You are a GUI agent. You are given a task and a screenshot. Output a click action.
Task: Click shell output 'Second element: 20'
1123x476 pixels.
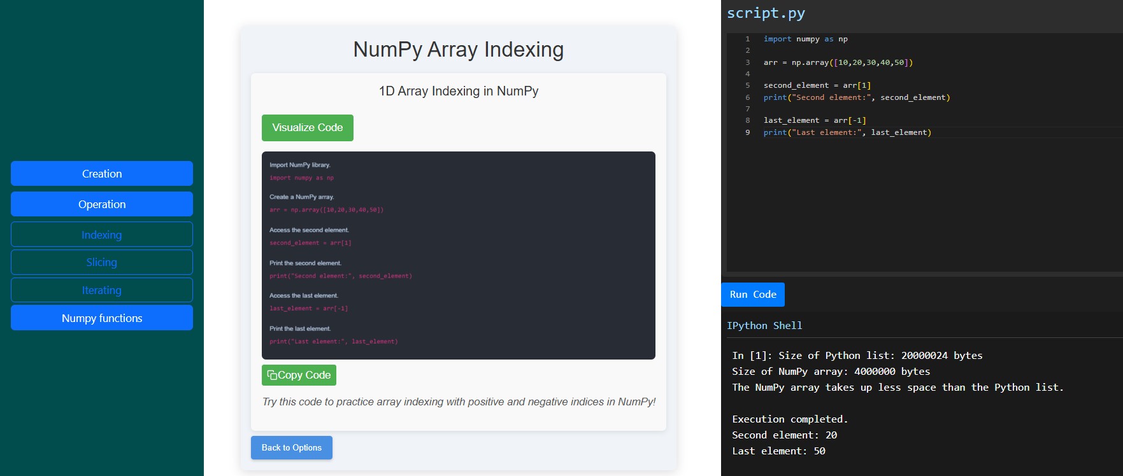pyautogui.click(x=784, y=435)
